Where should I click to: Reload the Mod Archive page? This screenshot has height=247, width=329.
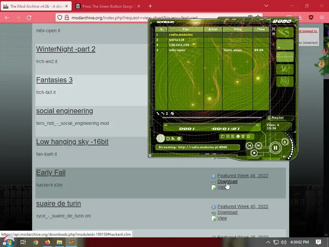click(29, 18)
